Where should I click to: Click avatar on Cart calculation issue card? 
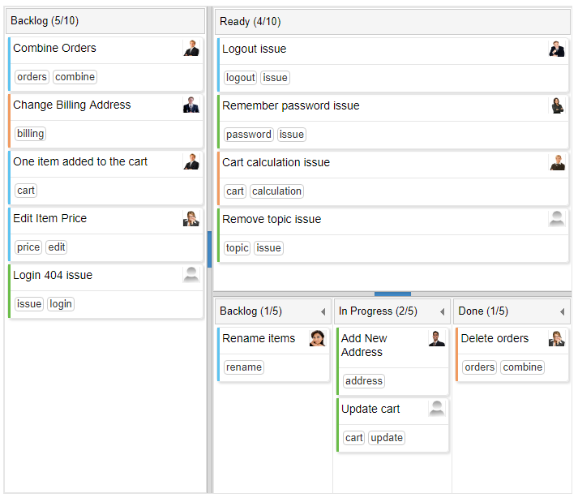coord(557,163)
